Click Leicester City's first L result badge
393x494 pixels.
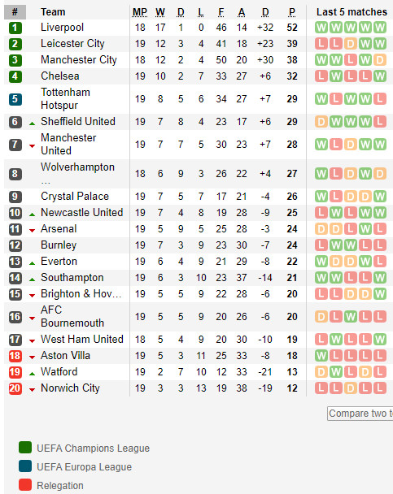[321, 44]
